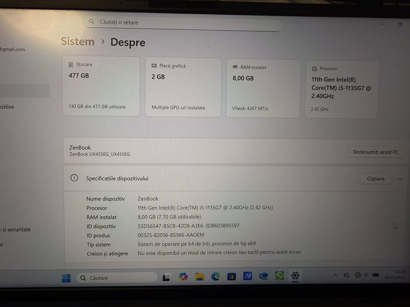Launch Microsoft Edge from the taskbar

(215, 276)
